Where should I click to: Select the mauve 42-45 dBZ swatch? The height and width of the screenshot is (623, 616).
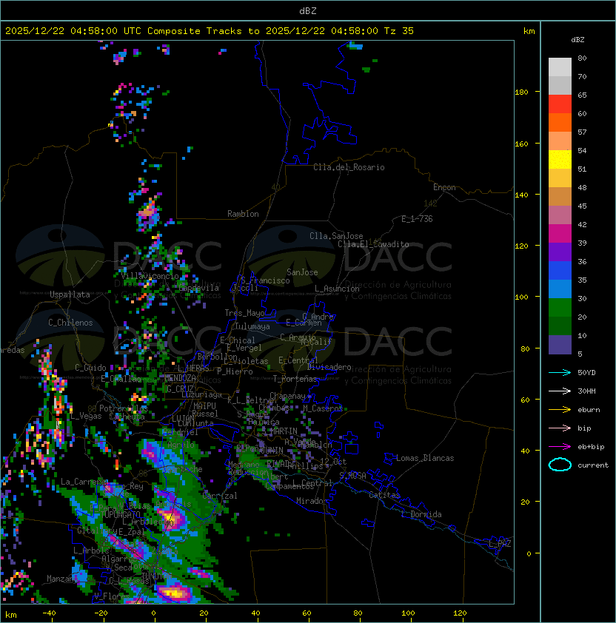pyautogui.click(x=560, y=215)
